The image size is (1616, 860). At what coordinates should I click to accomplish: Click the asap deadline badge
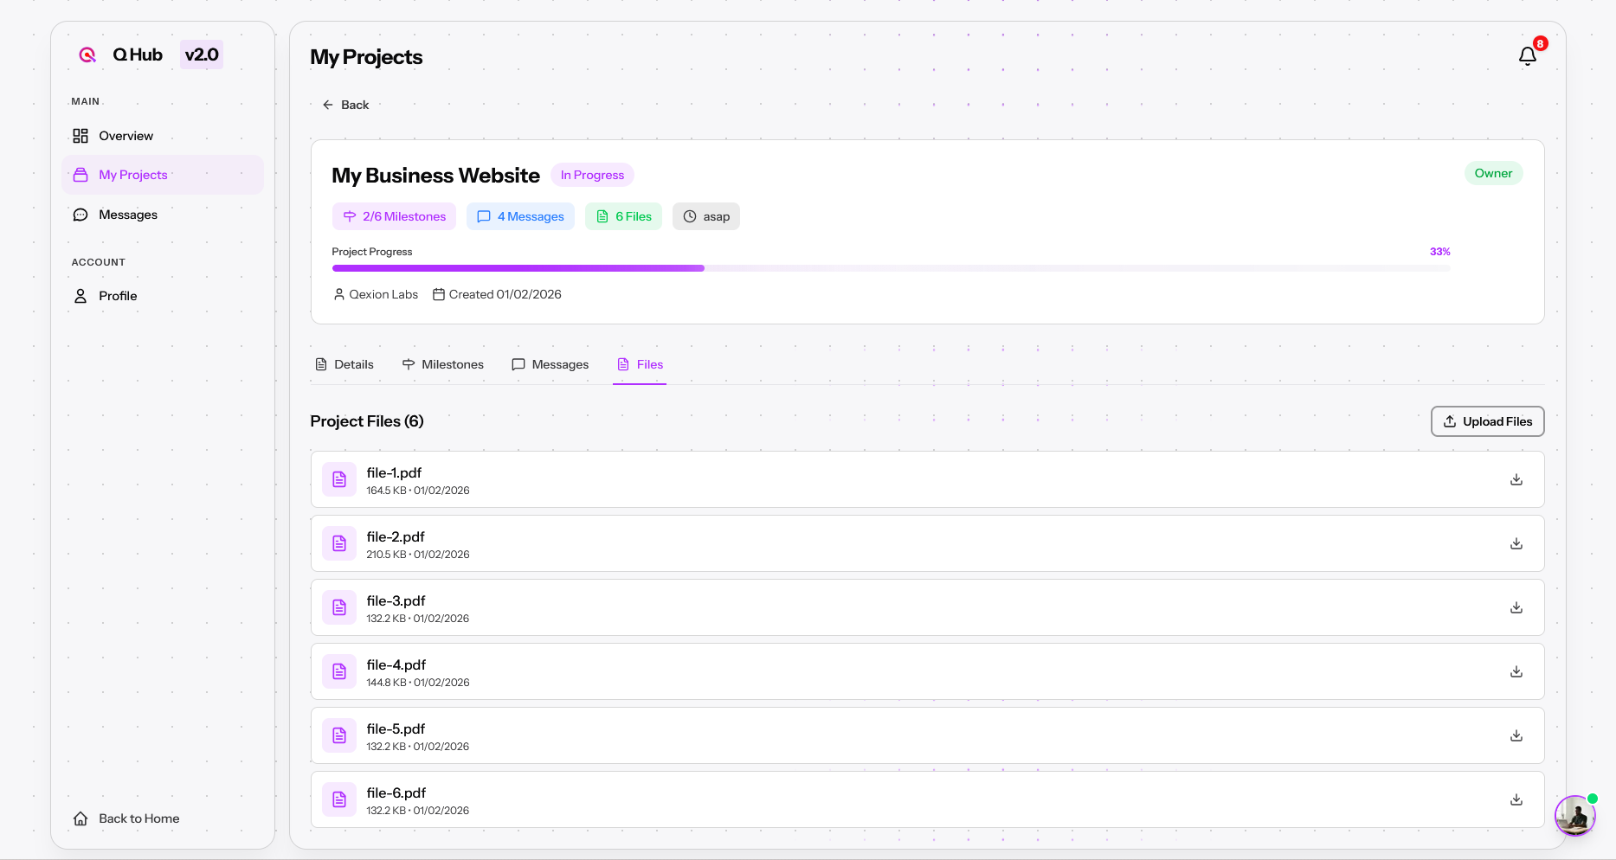coord(705,216)
